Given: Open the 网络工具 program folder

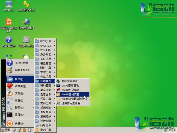Looking at the screenshot, I should pyautogui.click(x=45, y=99).
